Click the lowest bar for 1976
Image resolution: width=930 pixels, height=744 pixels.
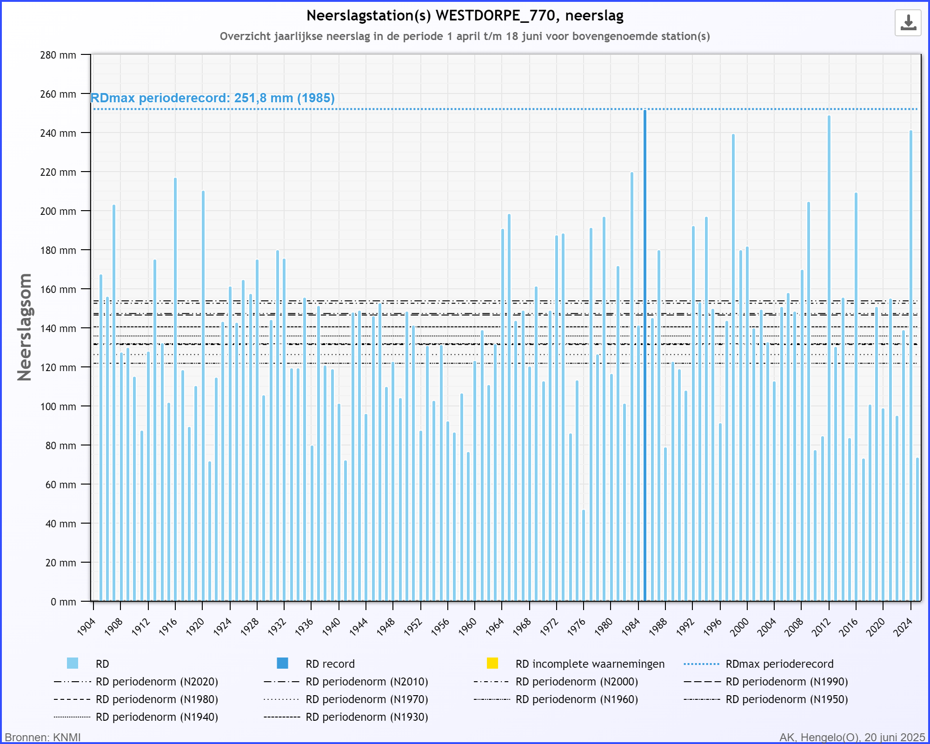[584, 556]
